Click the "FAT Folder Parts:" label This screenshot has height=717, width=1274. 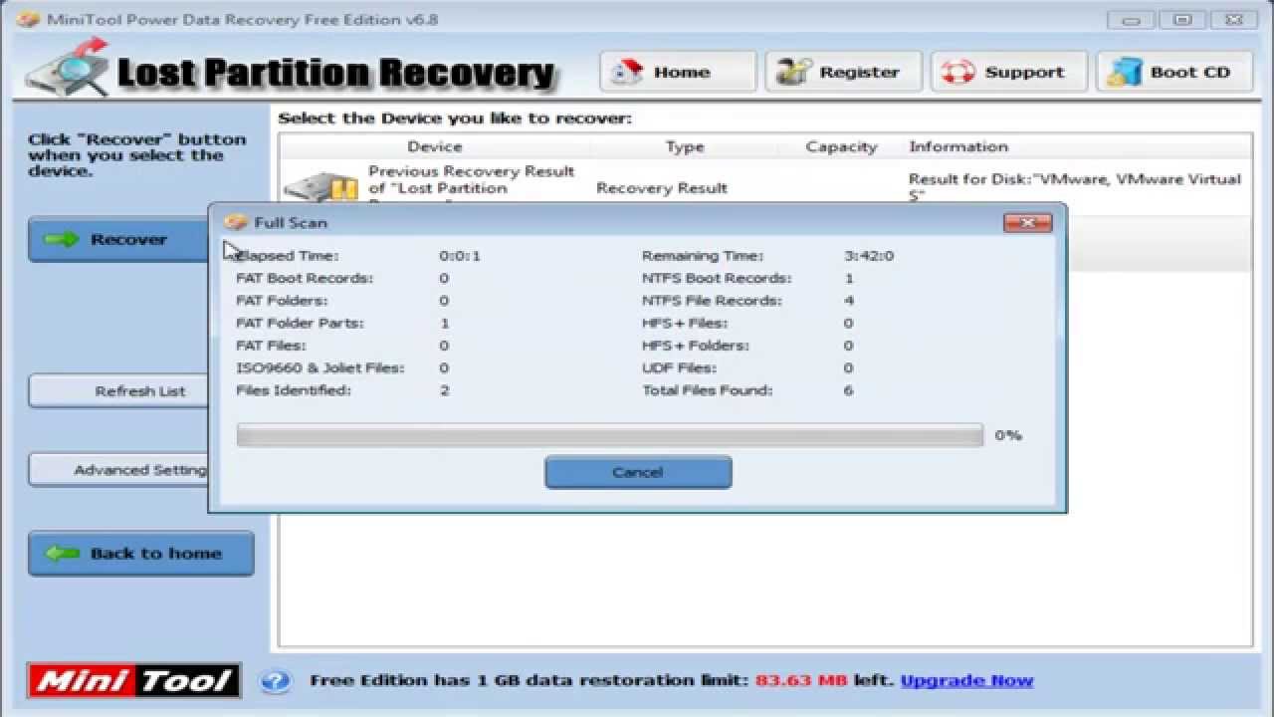click(300, 323)
